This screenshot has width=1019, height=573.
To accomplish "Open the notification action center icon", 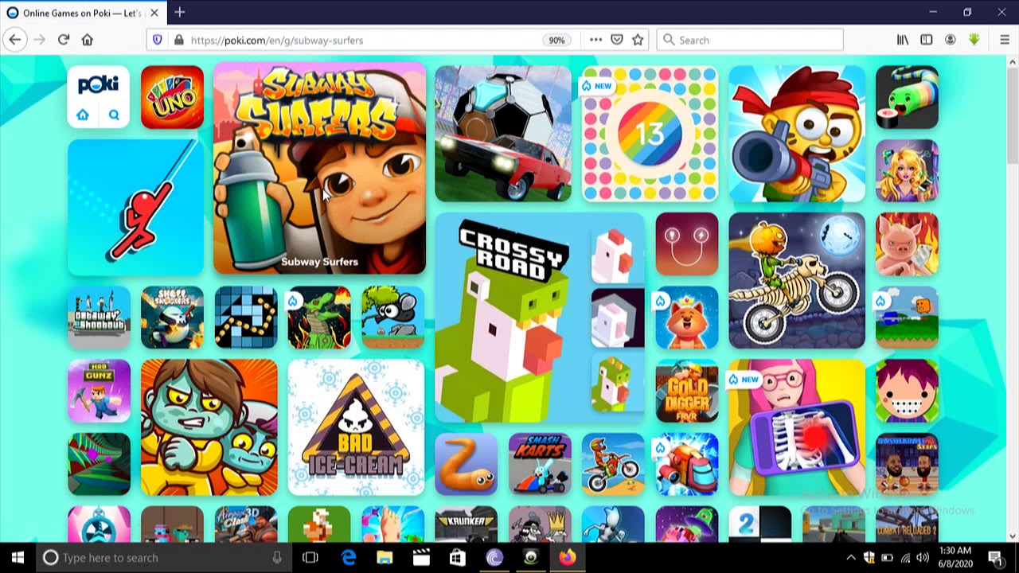I will [x=995, y=558].
